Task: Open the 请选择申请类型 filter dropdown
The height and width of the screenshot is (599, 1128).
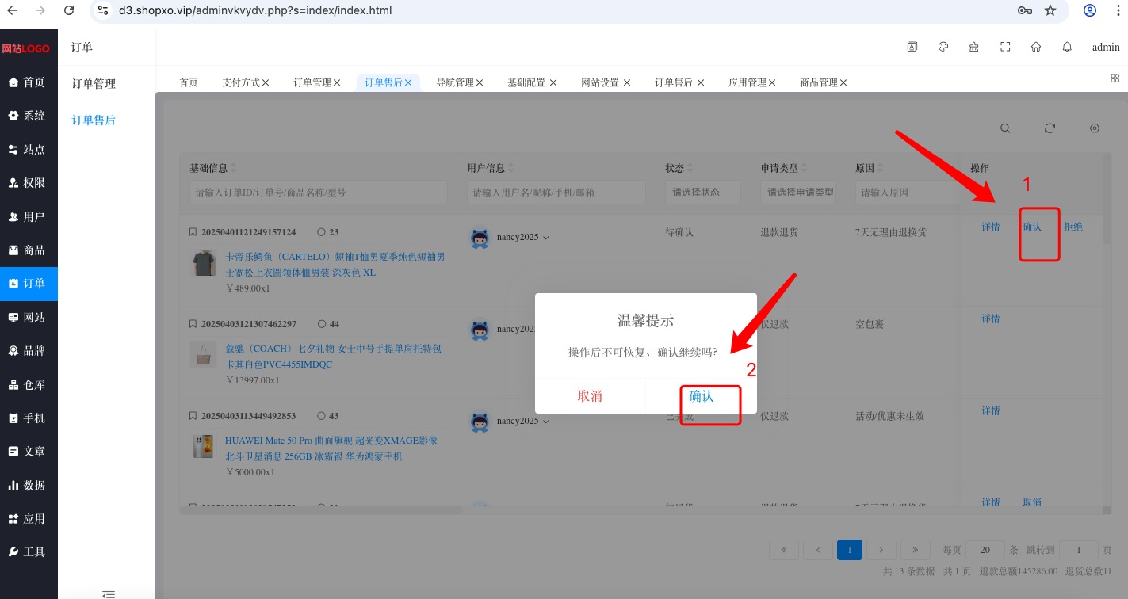Action: point(798,193)
